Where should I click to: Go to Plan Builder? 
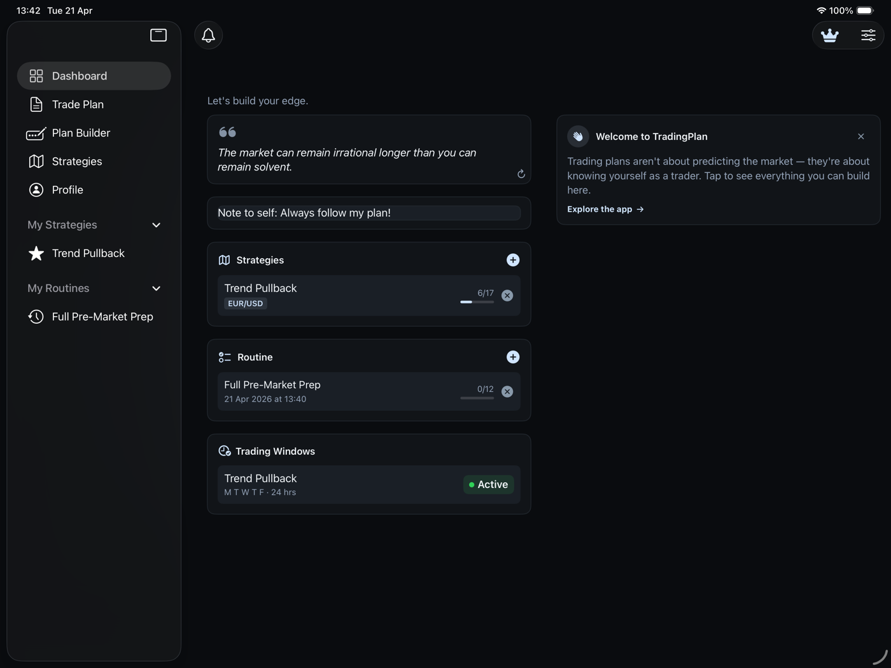coord(94,133)
